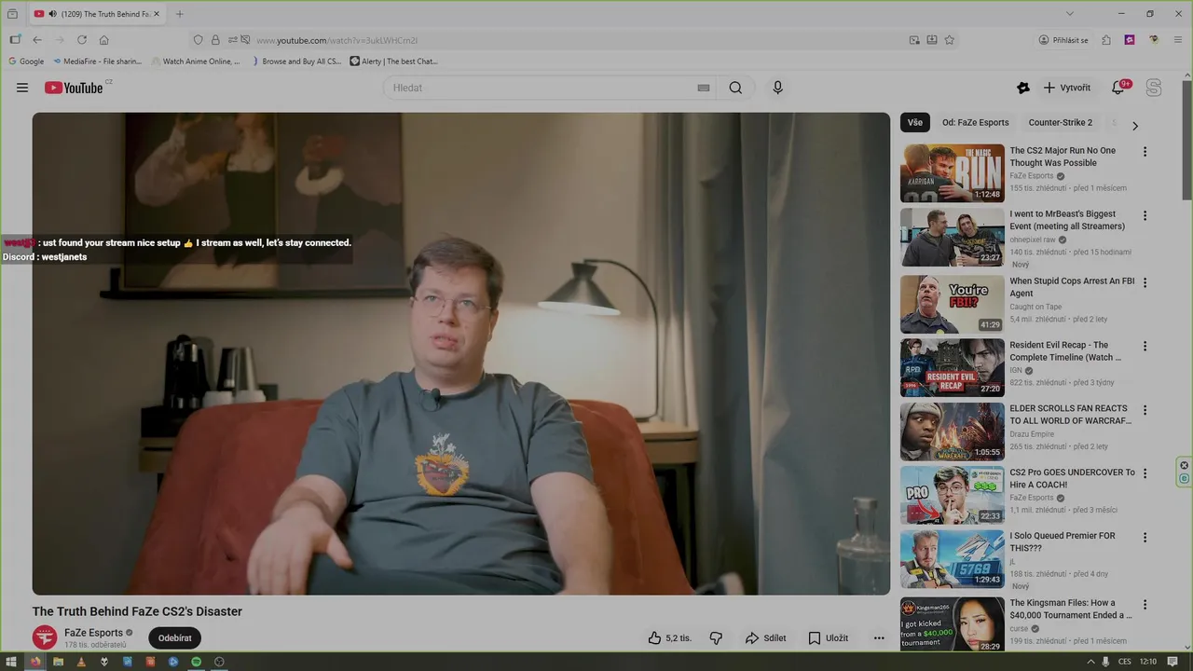Open options for The CS2 Major Run video
This screenshot has height=671, width=1193.
pyautogui.click(x=1145, y=151)
